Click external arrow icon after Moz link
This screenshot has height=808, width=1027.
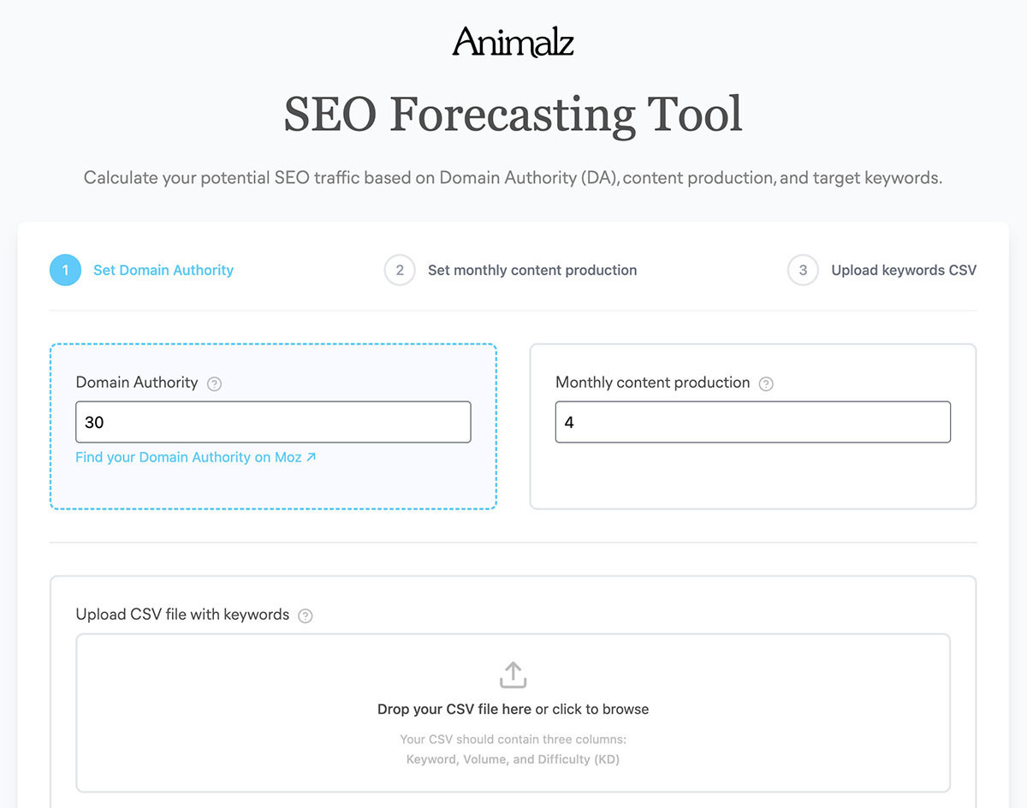pos(312,457)
